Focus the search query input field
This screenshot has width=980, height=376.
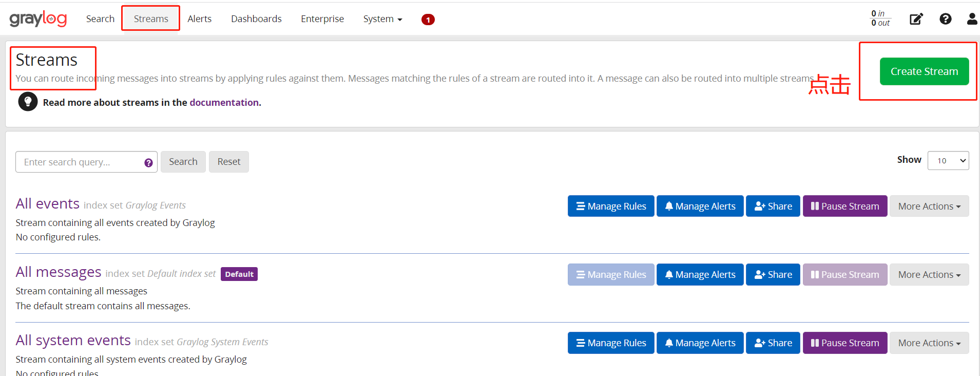[86, 162]
